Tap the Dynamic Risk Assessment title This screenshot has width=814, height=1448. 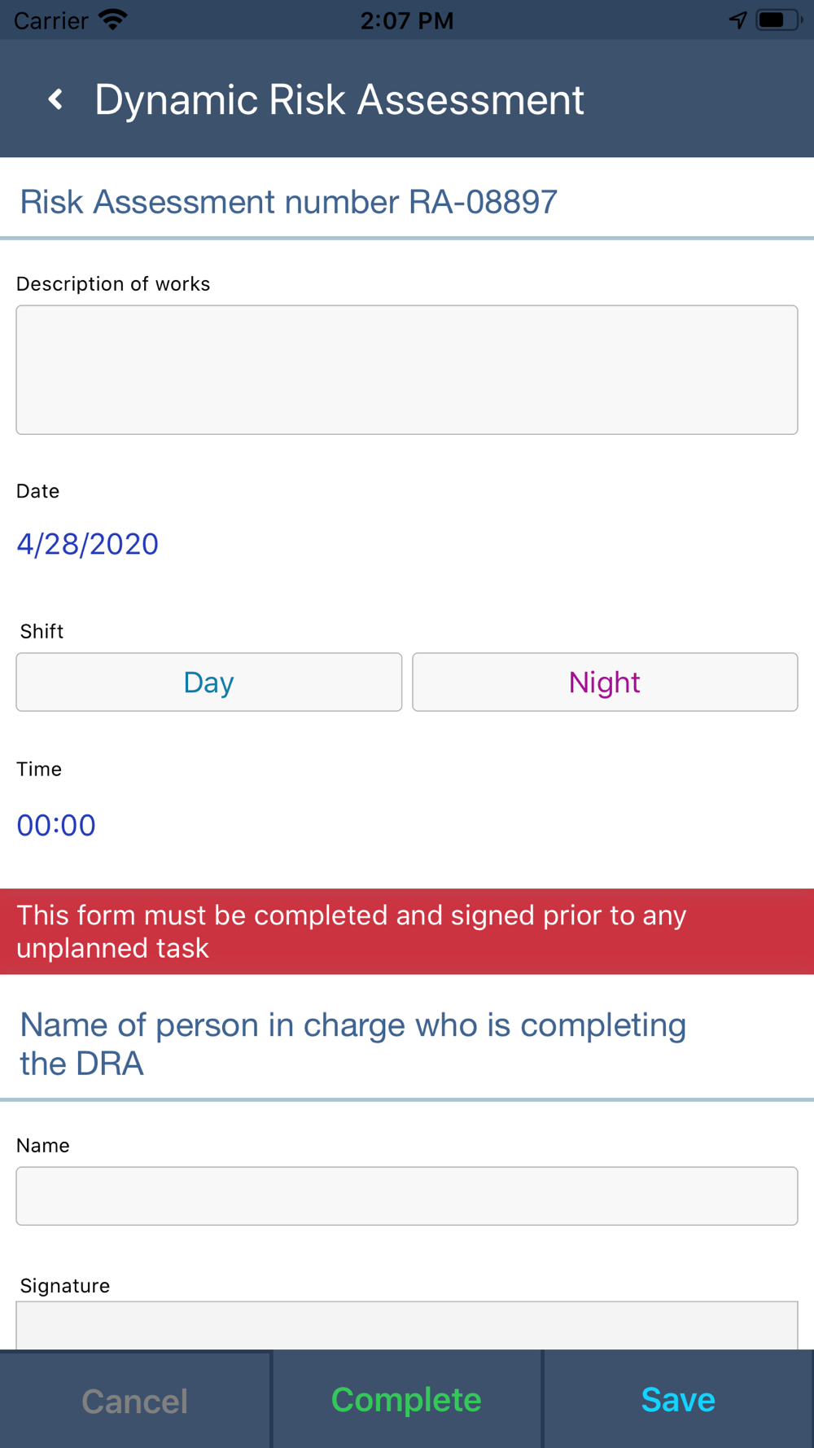(x=339, y=99)
